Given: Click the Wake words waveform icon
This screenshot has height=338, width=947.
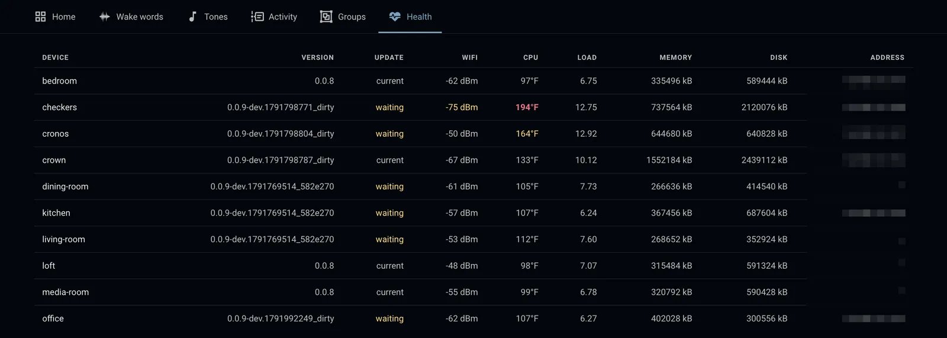Looking at the screenshot, I should click(105, 17).
